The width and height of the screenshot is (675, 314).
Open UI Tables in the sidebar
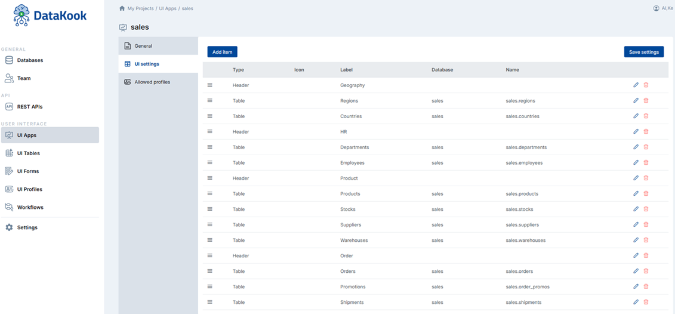tap(50, 153)
